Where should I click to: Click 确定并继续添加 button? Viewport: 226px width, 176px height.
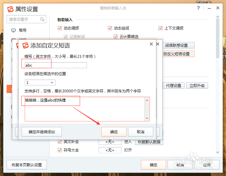(42, 132)
